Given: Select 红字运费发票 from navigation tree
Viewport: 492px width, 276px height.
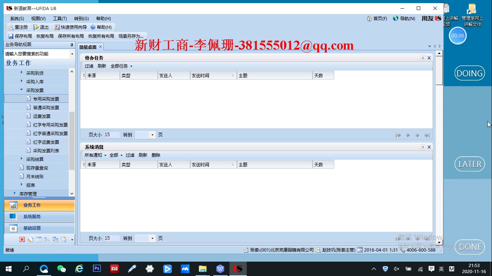Looking at the screenshot, I should (x=45, y=142).
